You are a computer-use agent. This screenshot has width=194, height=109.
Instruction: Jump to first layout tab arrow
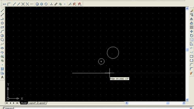[7, 103]
